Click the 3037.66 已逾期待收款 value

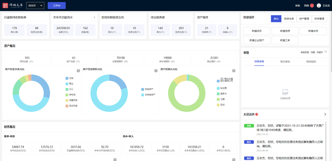(x=76, y=146)
